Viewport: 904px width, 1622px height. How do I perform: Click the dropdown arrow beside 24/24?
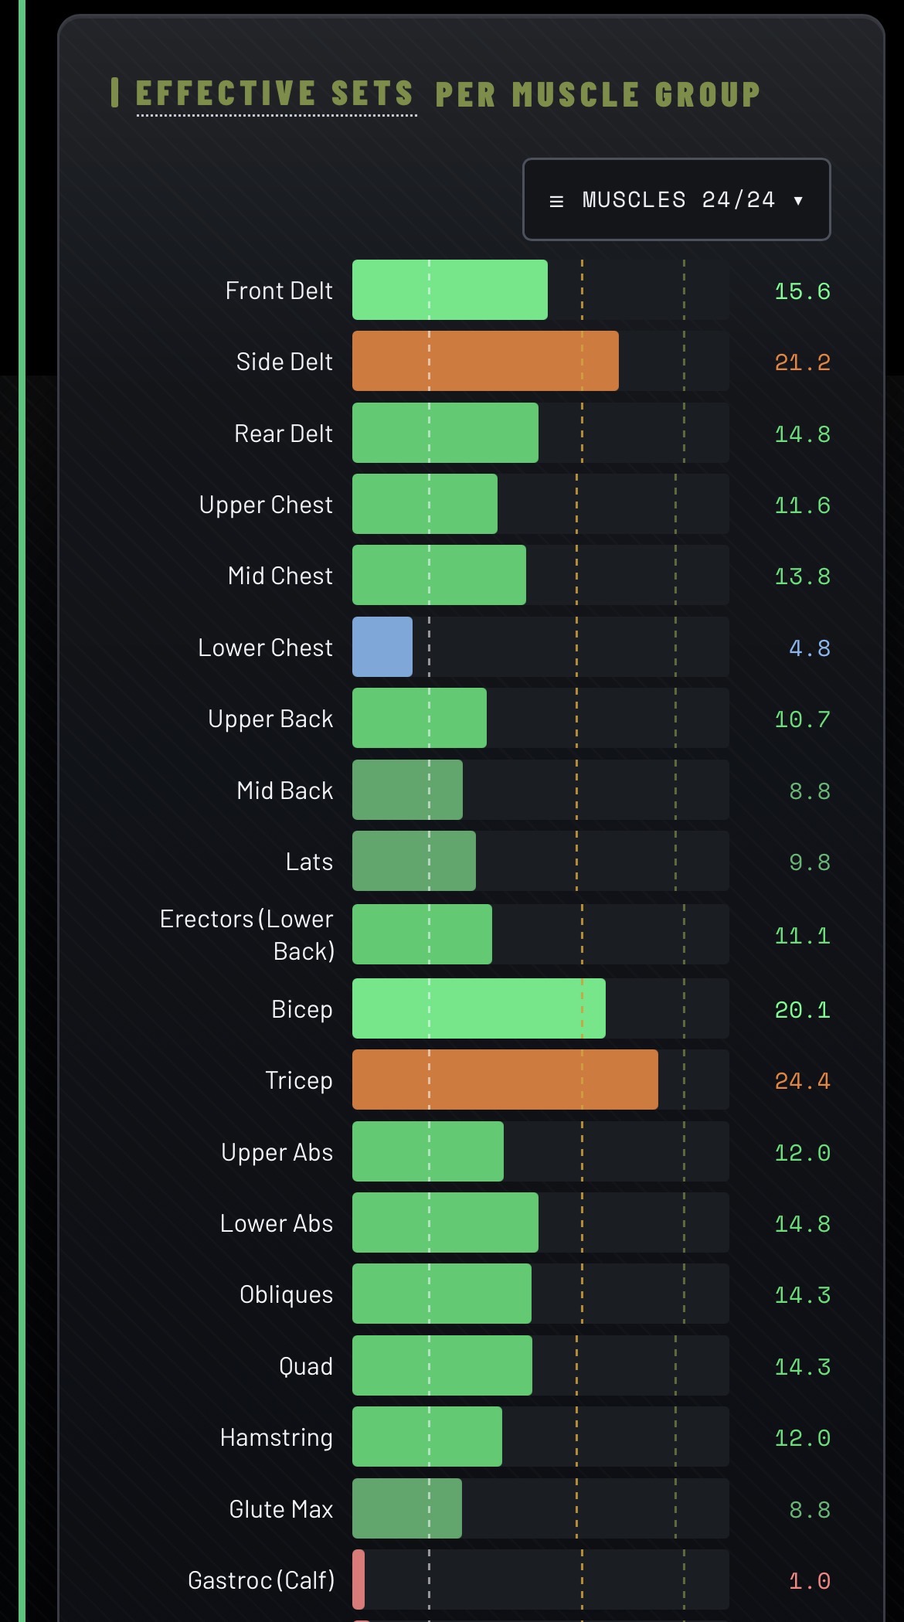tap(798, 201)
